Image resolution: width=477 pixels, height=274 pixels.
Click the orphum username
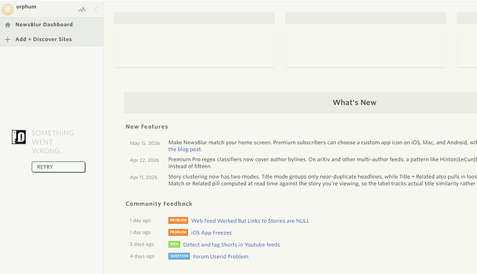tap(26, 7)
